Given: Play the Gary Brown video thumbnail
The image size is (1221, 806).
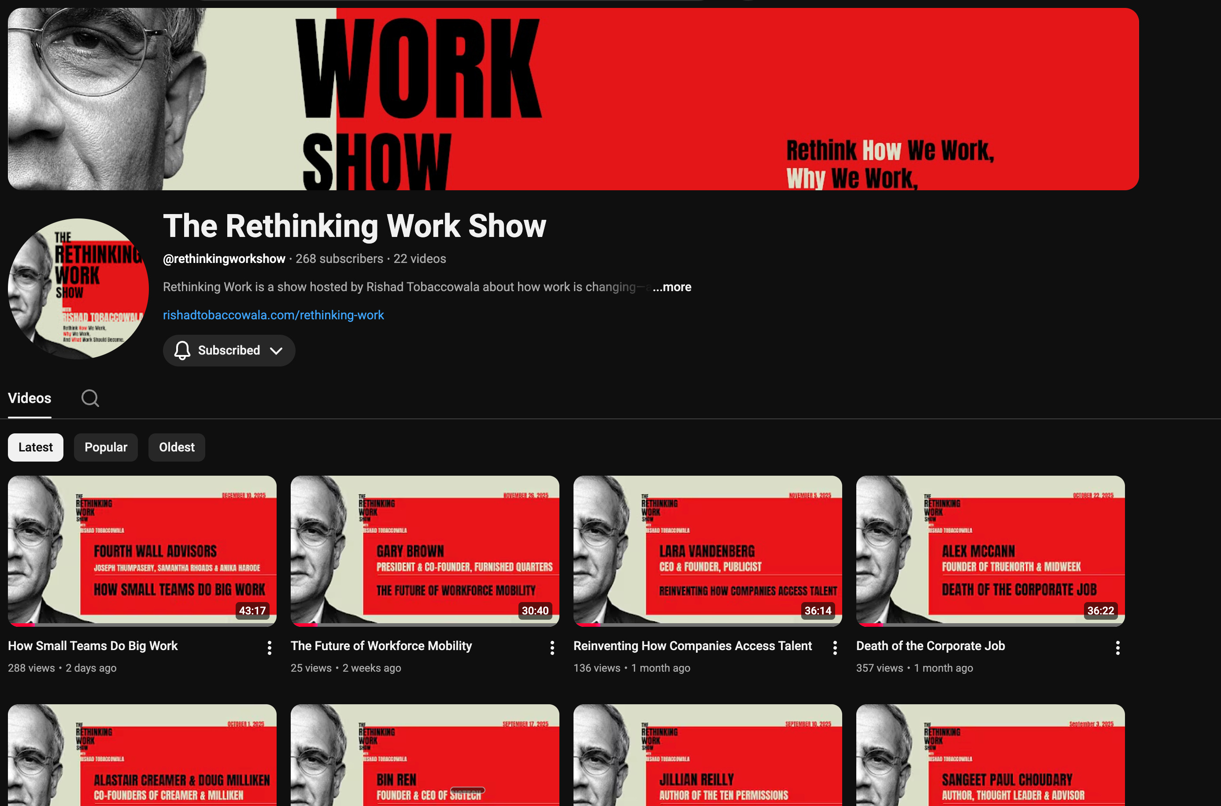Looking at the screenshot, I should point(425,550).
